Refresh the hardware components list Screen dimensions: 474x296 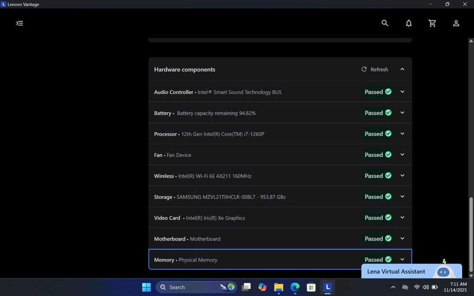pos(375,70)
